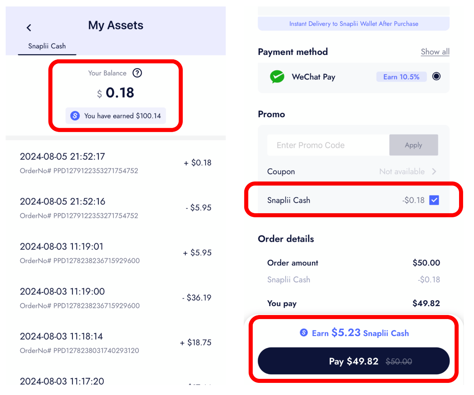The image size is (474, 395).
Task: Tap the green WeChat Pay logo
Action: coord(277,77)
